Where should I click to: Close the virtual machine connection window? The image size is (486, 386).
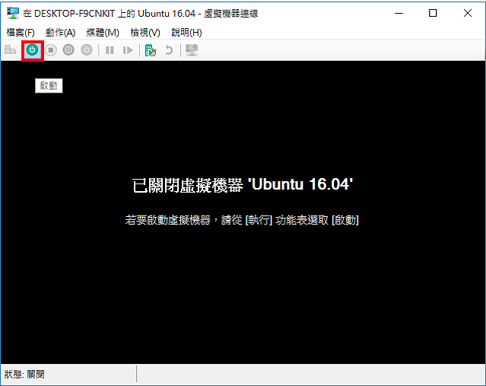[468, 13]
